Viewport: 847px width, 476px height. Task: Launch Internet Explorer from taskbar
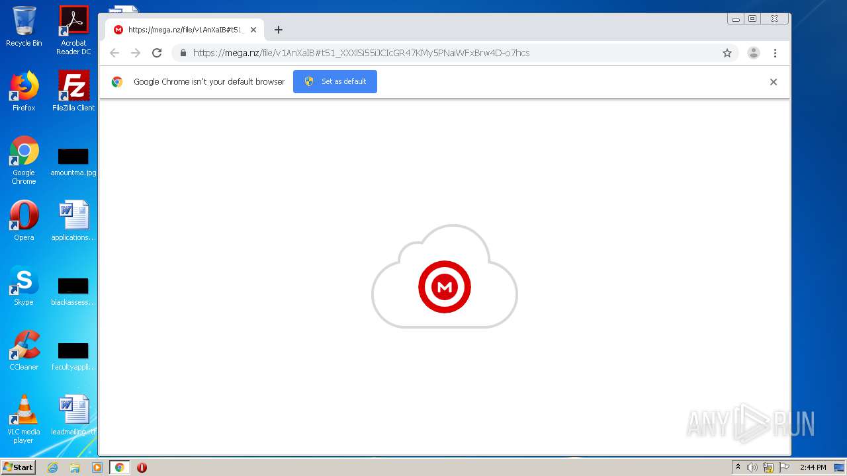tap(52, 467)
